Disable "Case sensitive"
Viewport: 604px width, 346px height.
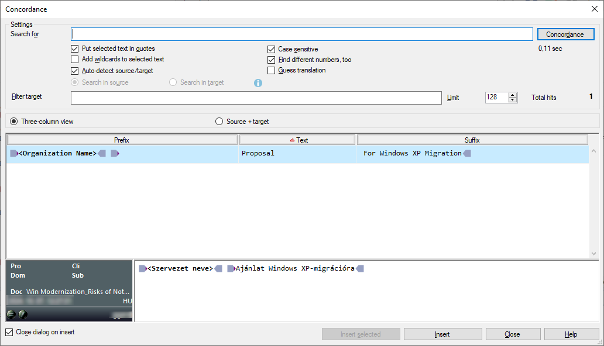(271, 49)
